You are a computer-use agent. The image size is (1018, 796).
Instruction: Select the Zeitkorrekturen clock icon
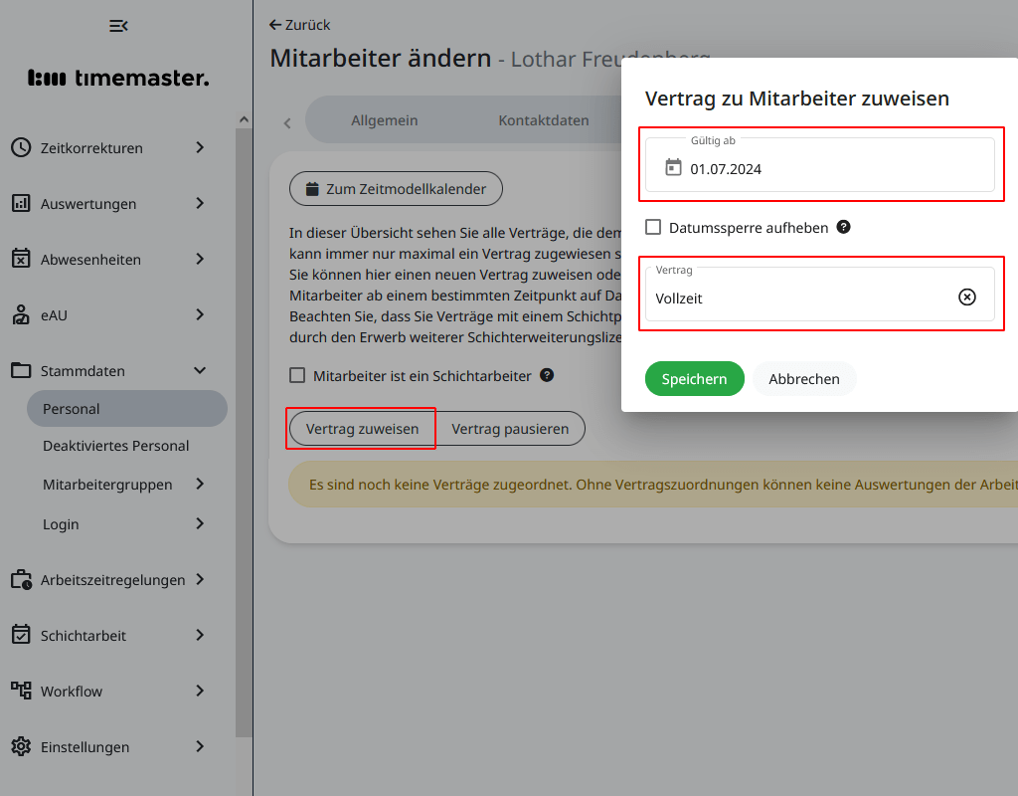tap(21, 147)
